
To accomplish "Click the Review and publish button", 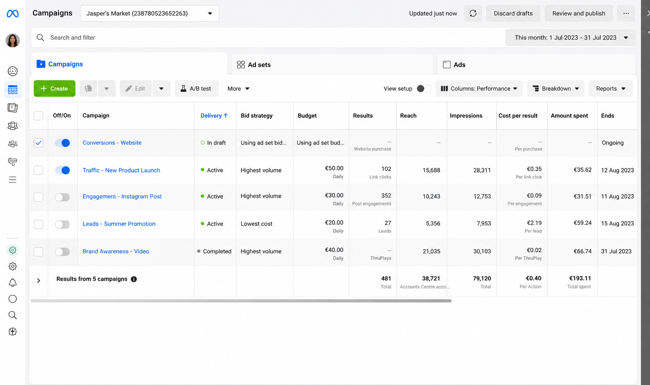I will pyautogui.click(x=579, y=14).
